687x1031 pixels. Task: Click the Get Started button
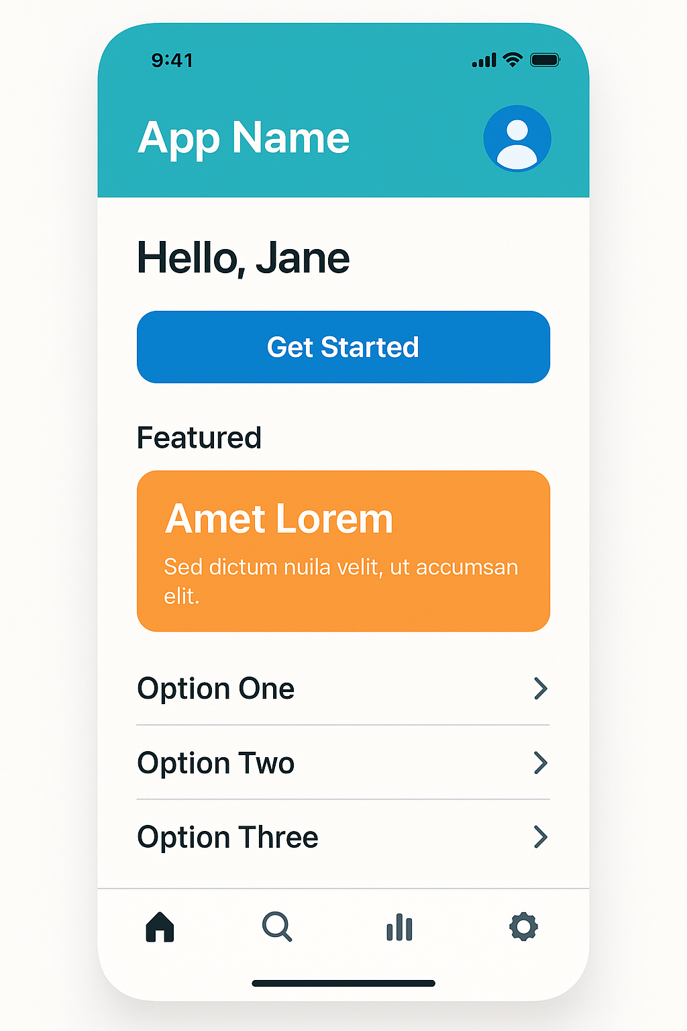(343, 347)
